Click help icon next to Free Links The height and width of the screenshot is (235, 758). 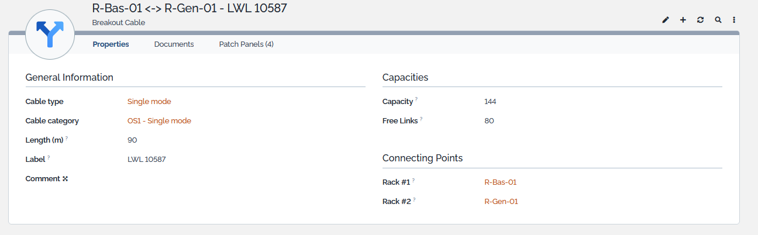tap(421, 119)
